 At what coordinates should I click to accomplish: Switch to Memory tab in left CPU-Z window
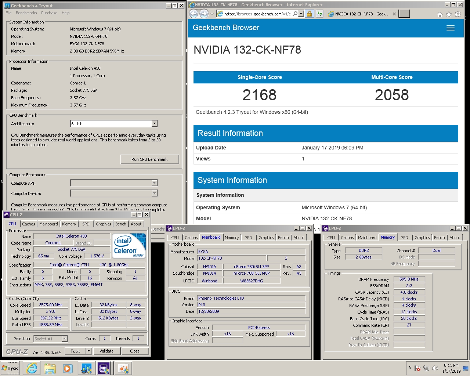[69, 224]
